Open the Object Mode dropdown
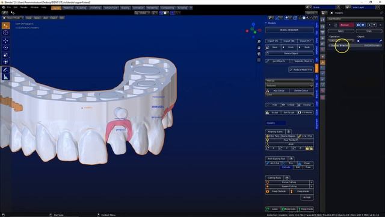The height and width of the screenshot is (217, 385). pos(13,17)
